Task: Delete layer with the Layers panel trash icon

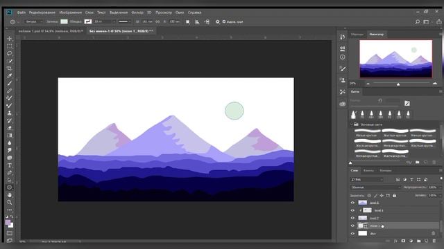Action: [434, 241]
